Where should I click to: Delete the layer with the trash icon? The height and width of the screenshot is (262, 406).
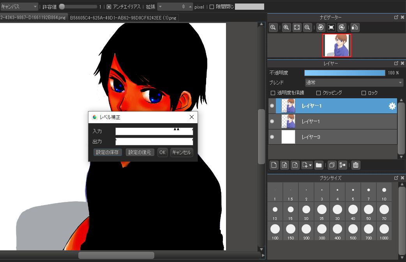point(355,165)
